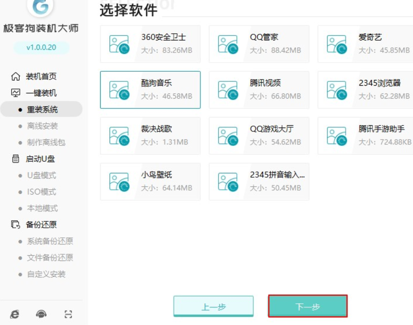
Task: Click the 爱奇艺 software thumbnail icon
Action: pyautogui.click(x=336, y=44)
